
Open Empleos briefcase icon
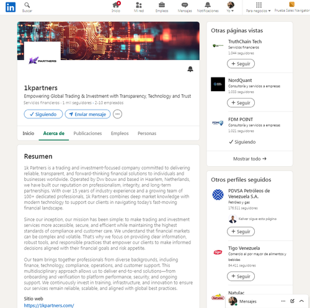tap(162, 7)
